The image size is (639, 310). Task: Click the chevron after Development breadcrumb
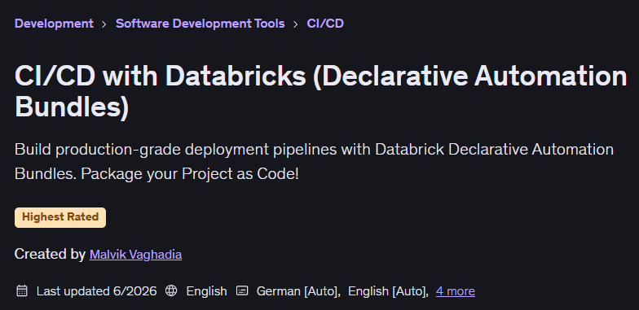coord(104,24)
